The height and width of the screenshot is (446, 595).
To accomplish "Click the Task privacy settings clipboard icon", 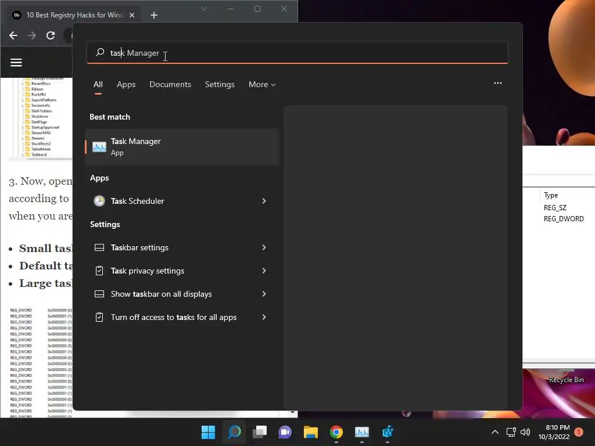I will pos(99,271).
